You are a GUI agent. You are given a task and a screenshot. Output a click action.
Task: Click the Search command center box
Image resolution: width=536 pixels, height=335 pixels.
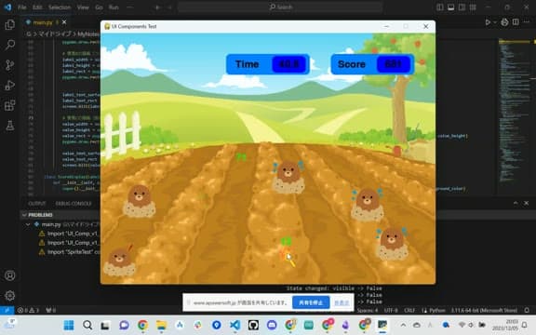[280, 7]
